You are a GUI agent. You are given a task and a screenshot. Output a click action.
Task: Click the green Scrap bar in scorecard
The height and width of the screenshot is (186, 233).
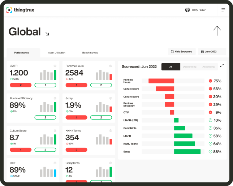tap(187, 152)
